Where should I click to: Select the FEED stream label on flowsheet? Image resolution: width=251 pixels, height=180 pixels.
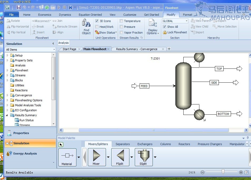pos(144,86)
